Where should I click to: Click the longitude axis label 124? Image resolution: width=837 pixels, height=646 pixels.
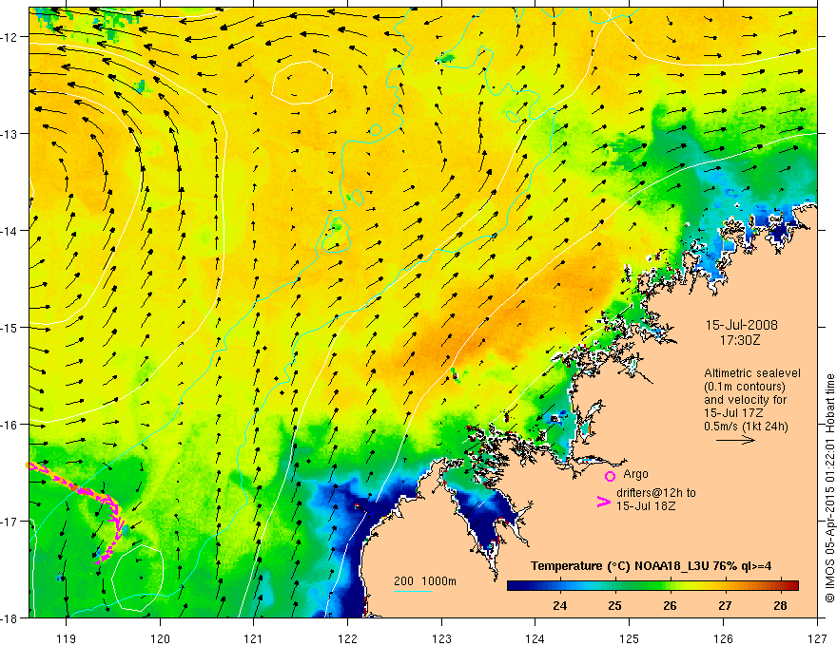(535, 638)
